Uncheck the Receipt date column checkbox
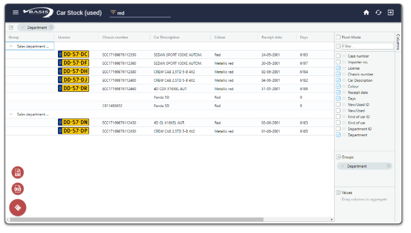411x233 pixels. 338,92
